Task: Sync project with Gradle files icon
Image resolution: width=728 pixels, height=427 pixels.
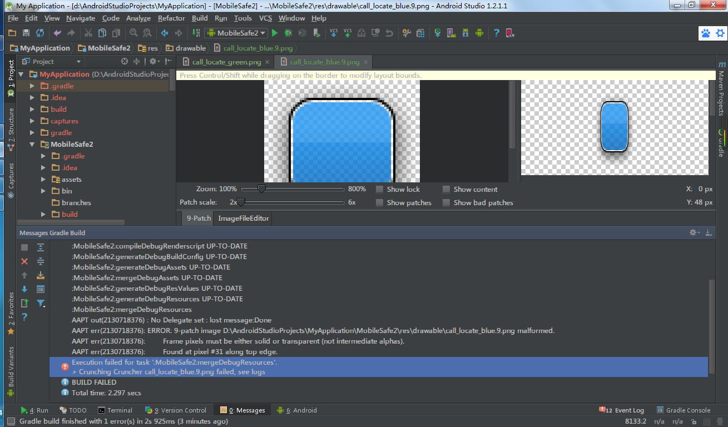Action: click(438, 33)
